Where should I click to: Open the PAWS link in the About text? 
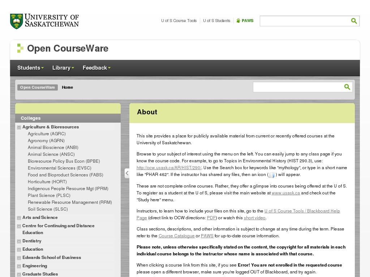pyautogui.click(x=207, y=236)
